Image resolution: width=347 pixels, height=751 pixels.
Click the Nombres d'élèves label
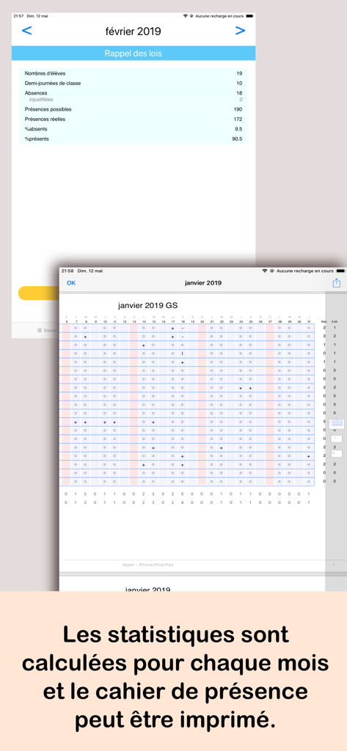click(x=45, y=74)
